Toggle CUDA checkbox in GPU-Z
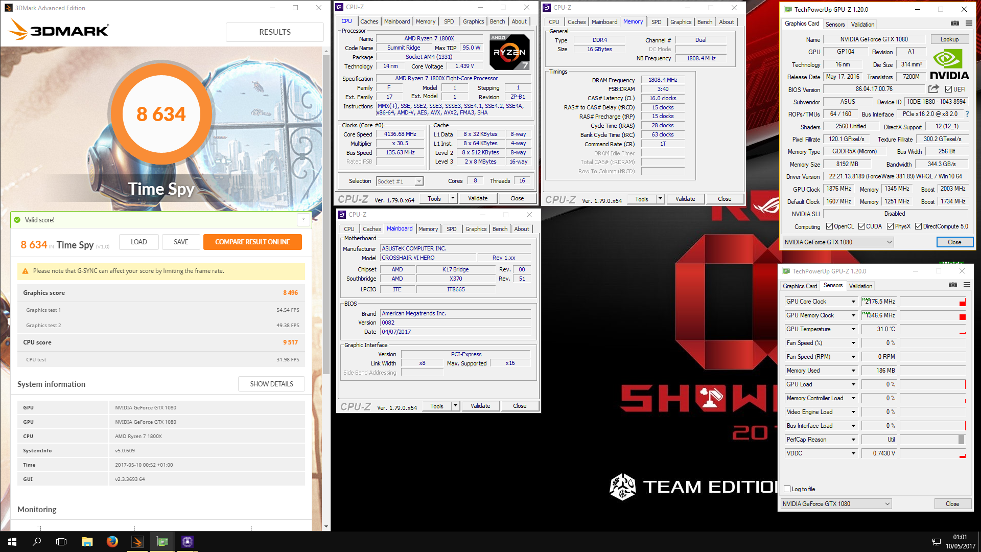The width and height of the screenshot is (981, 552). (x=861, y=226)
